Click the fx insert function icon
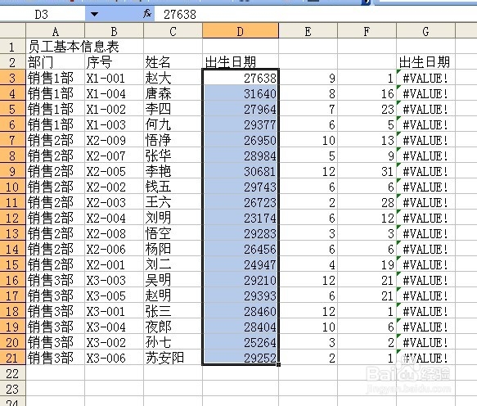 (x=147, y=13)
